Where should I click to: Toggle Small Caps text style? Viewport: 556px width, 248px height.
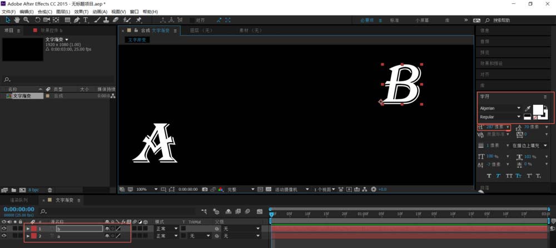[x=519, y=176]
